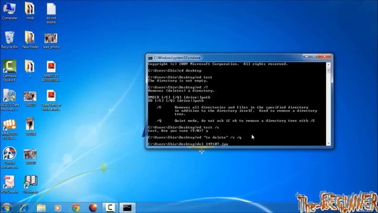Viewport: 378px width, 213px height.
Task: Click the cmd scrollbar up arrow
Action: [x=328, y=64]
